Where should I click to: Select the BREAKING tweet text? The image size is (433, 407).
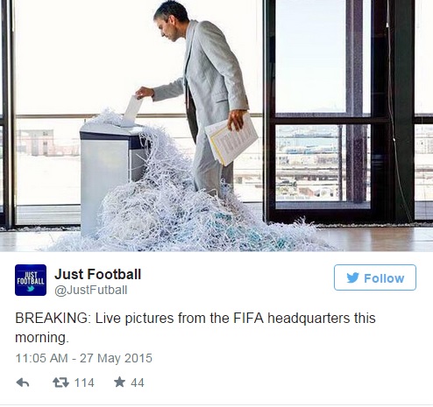tap(195, 327)
